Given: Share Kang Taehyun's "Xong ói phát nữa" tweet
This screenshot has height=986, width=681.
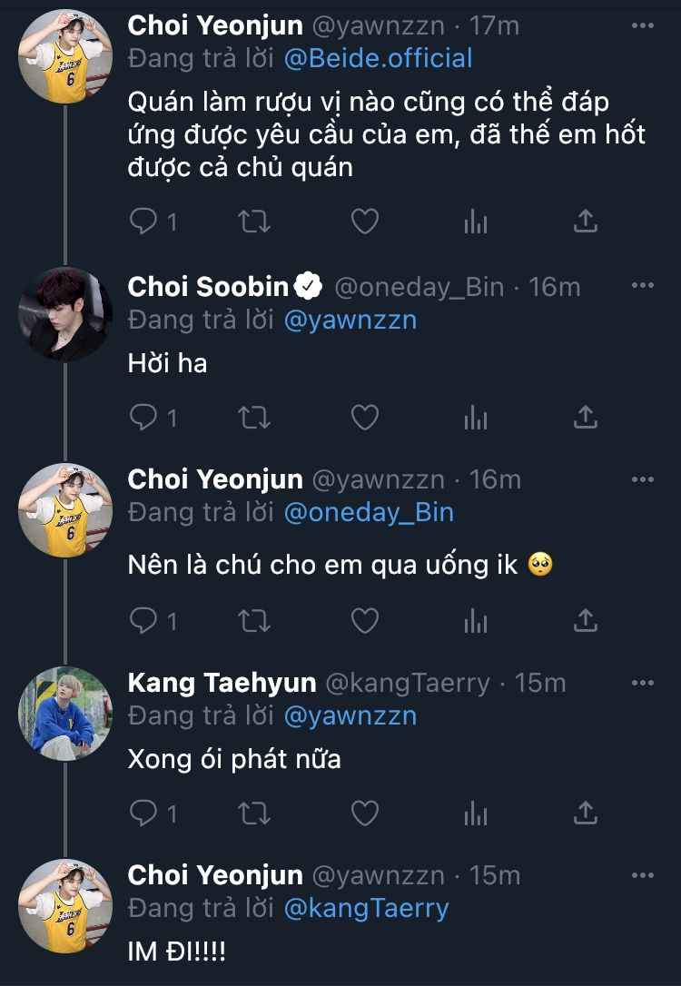Looking at the screenshot, I should [x=586, y=813].
